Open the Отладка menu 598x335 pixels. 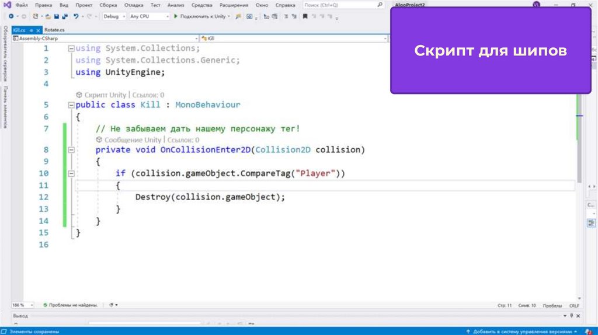click(133, 5)
